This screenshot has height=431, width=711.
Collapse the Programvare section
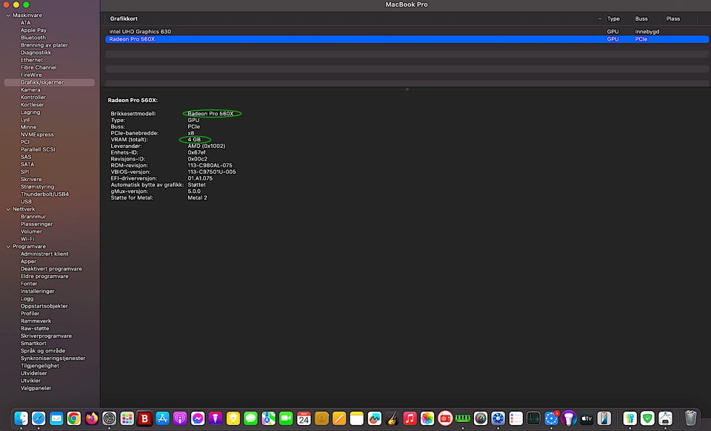click(7, 246)
